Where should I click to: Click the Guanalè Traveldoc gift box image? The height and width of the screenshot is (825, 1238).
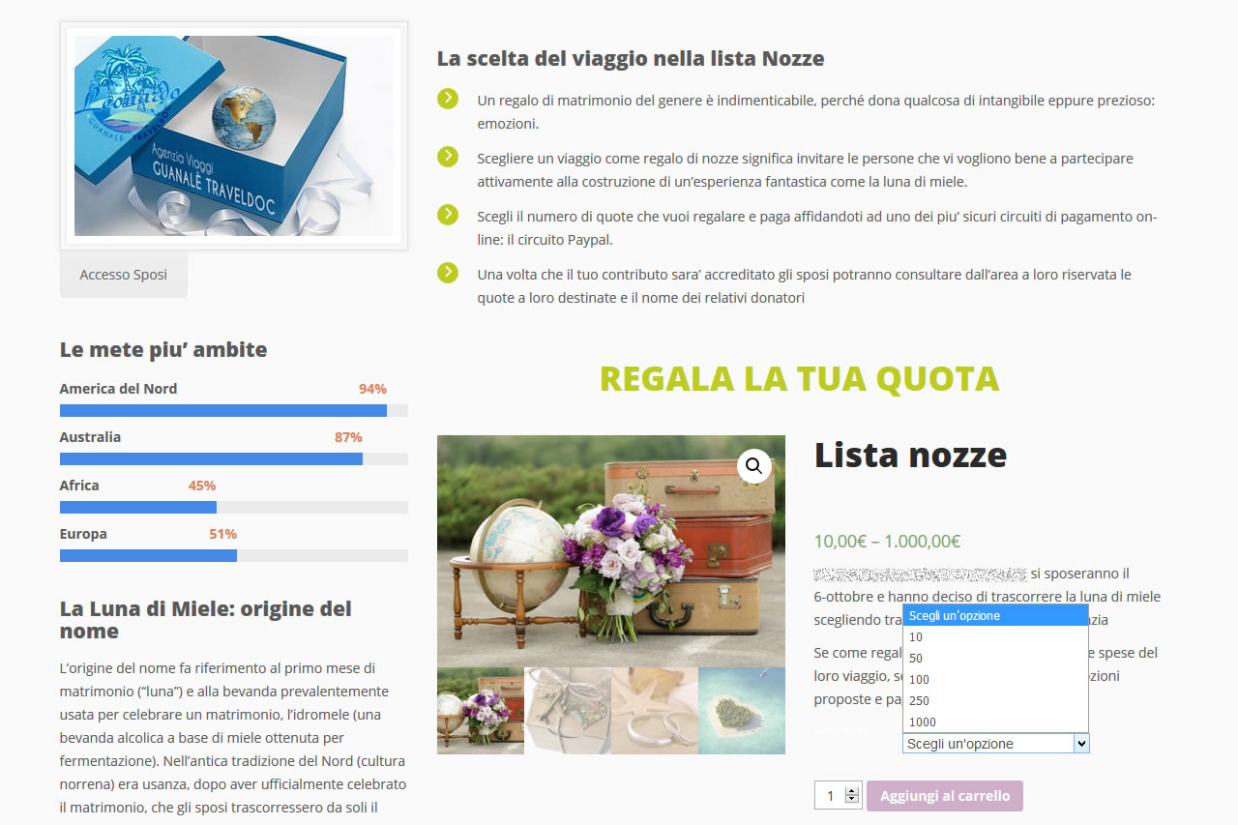234,135
